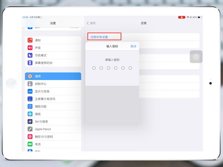Select 主屏幕与程序坞 text row
Screen dimensions: 223x167
[53, 99]
